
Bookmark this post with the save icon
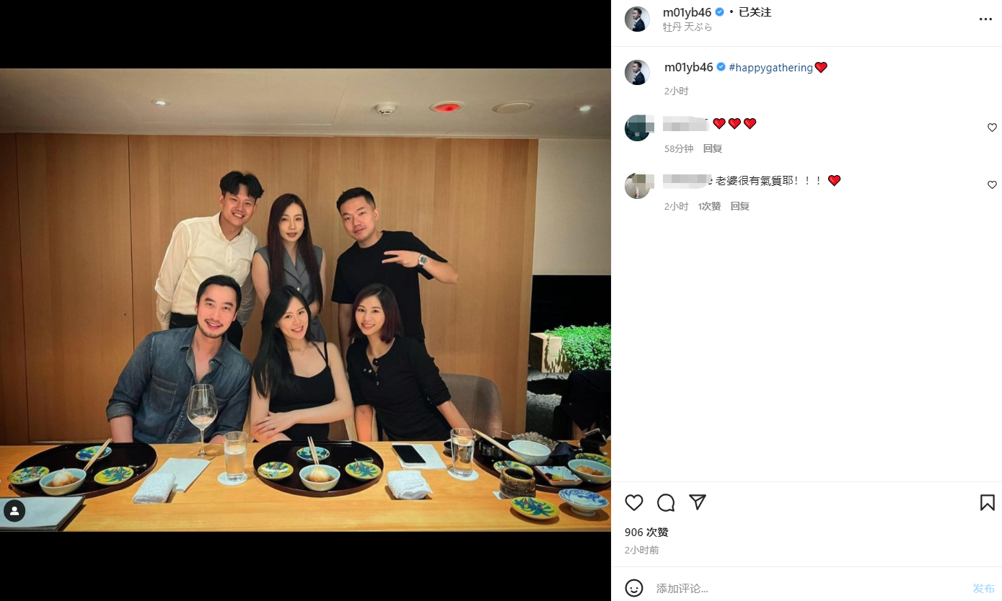[988, 502]
